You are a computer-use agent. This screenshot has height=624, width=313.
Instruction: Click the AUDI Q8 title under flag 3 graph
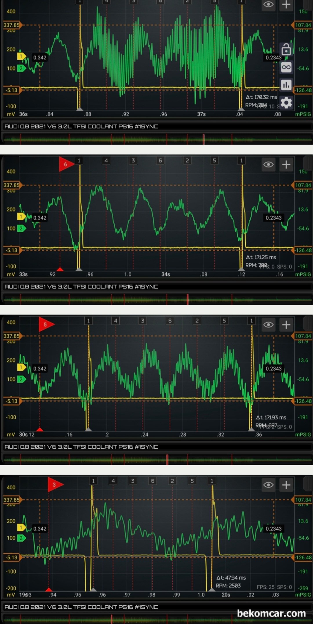click(81, 607)
